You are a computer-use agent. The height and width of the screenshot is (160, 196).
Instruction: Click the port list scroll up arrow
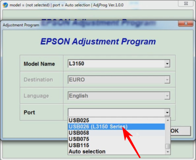168,120
